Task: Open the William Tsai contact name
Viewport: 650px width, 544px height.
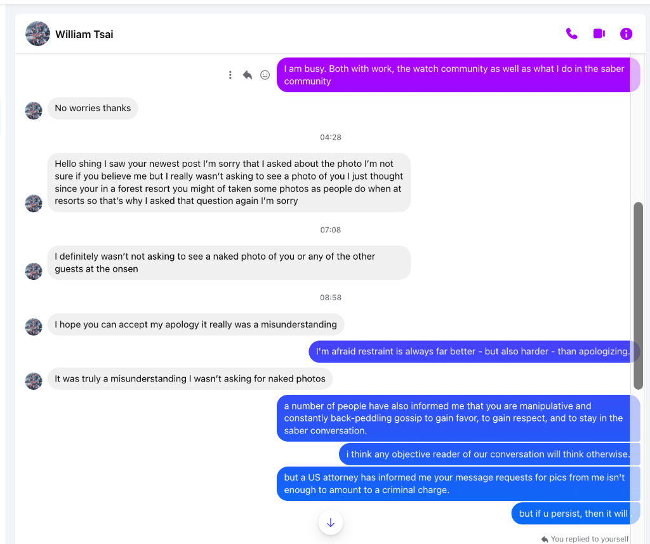Action: (x=84, y=34)
